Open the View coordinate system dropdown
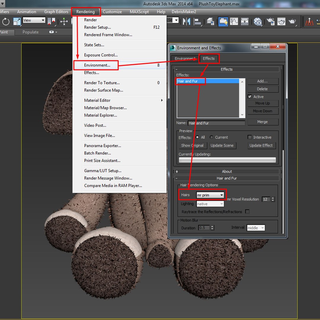The height and width of the screenshot is (320, 320). click(34, 20)
